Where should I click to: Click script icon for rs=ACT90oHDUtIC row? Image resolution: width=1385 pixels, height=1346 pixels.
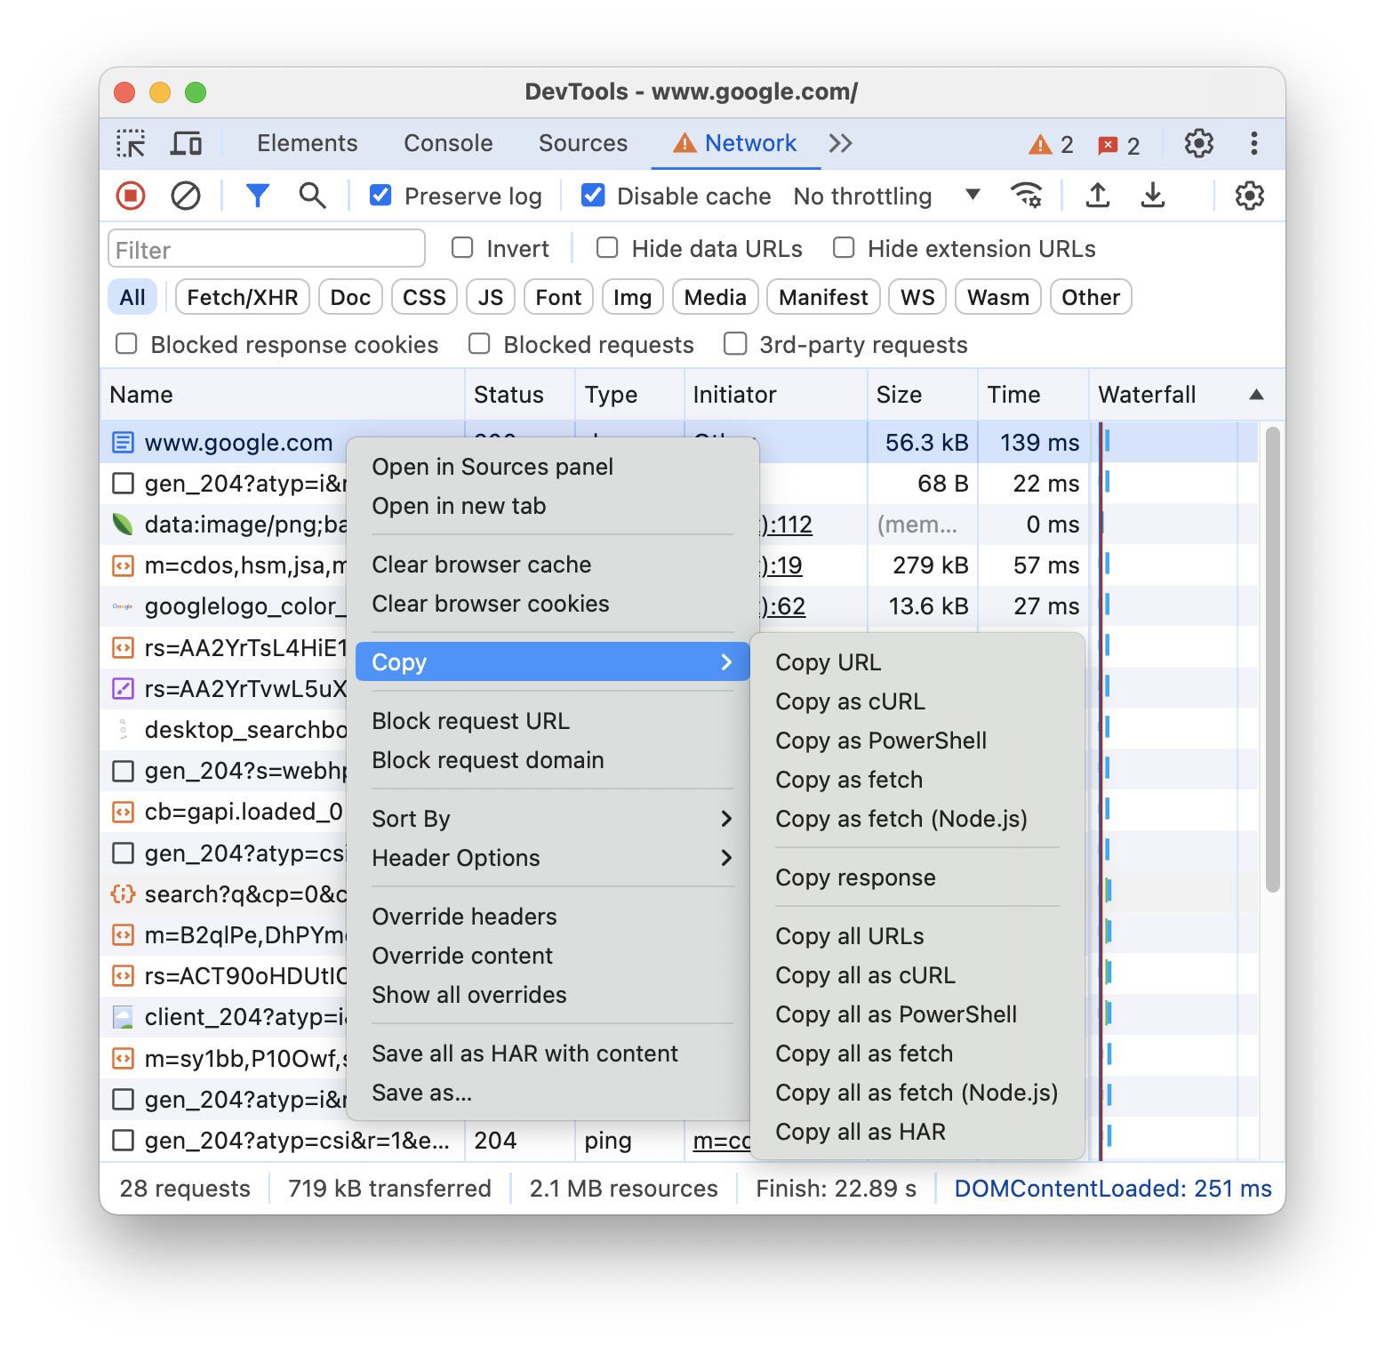click(123, 976)
